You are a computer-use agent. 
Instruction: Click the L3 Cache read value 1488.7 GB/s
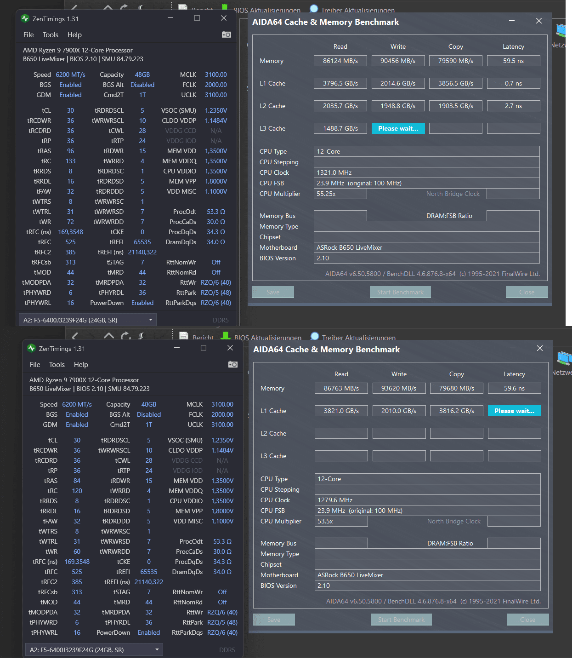(x=340, y=128)
